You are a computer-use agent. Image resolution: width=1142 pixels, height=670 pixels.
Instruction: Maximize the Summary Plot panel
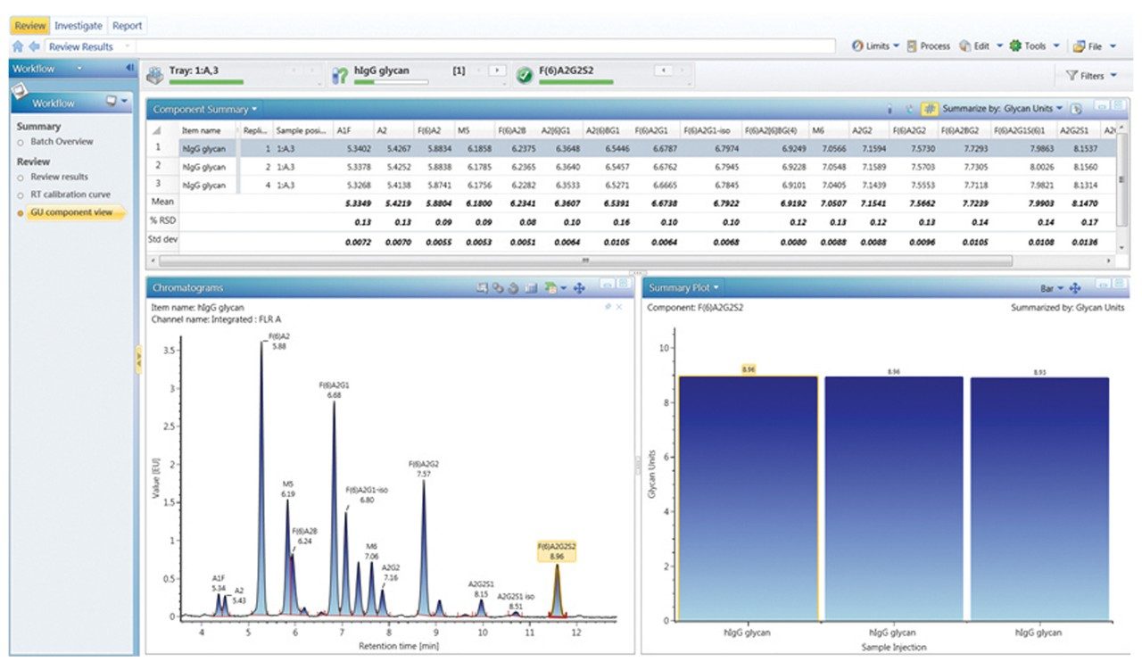[1118, 283]
